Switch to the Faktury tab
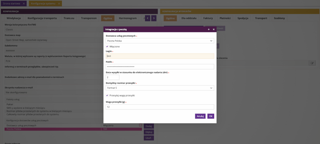320x144 pixels. (x=208, y=18)
